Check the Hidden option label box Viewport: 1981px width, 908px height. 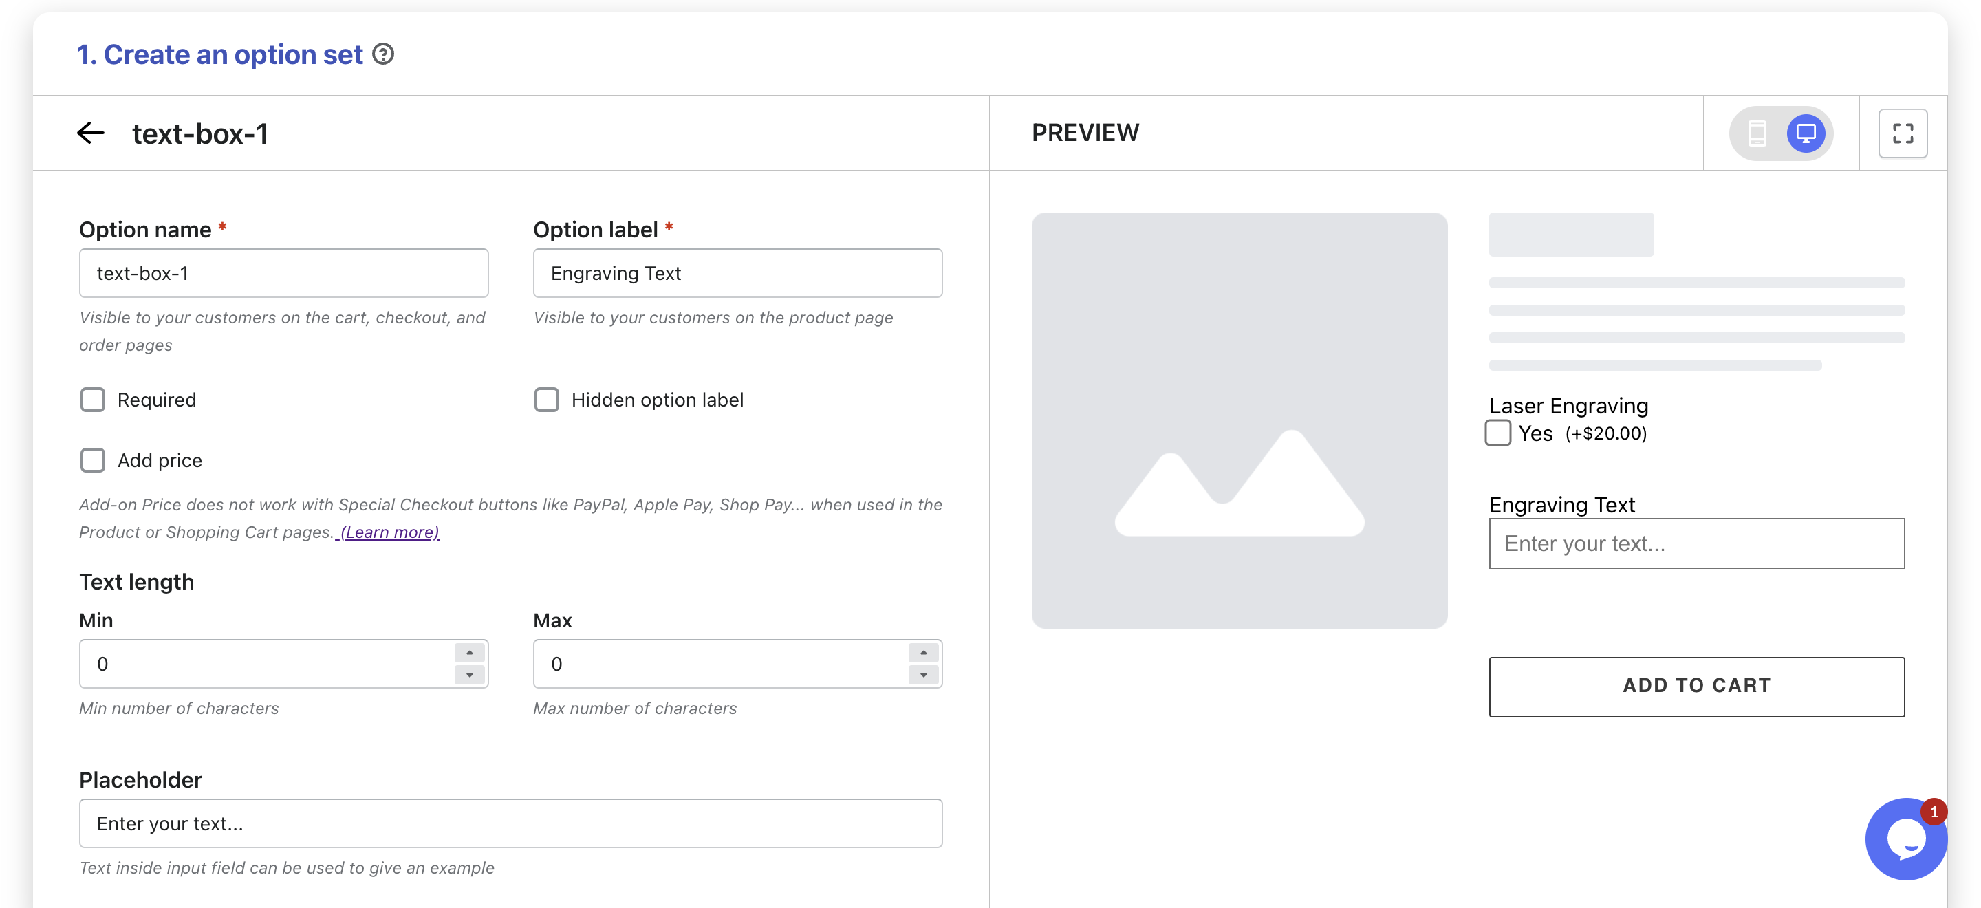click(x=547, y=400)
